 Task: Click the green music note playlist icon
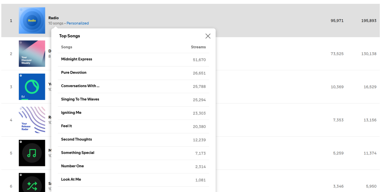[32, 153]
